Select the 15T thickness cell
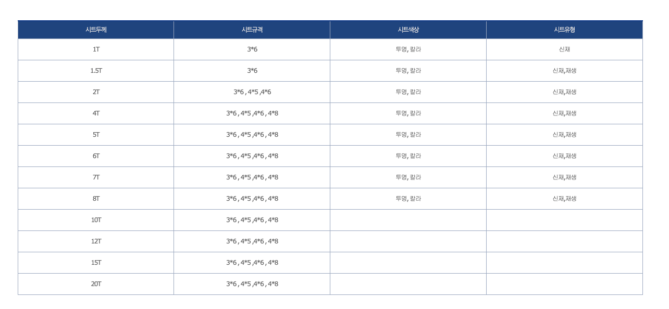 [x=96, y=263]
